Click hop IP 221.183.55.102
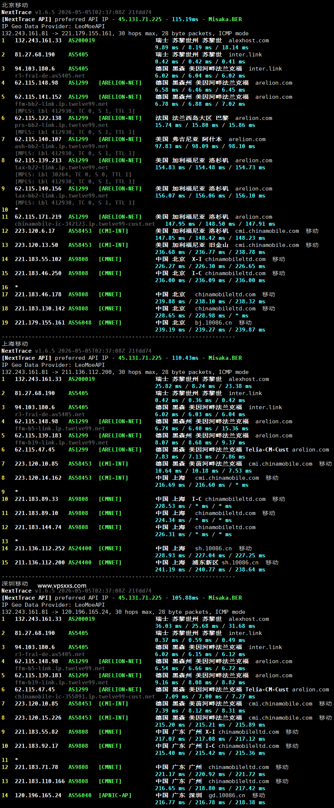Viewport: 334px width, 808px height. coord(38,259)
